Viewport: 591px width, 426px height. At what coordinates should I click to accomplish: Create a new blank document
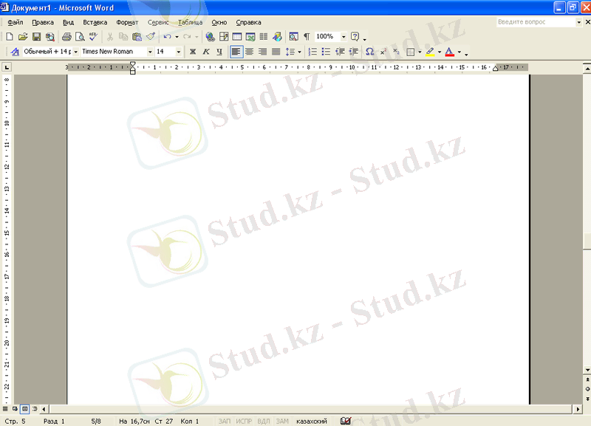[x=10, y=36]
